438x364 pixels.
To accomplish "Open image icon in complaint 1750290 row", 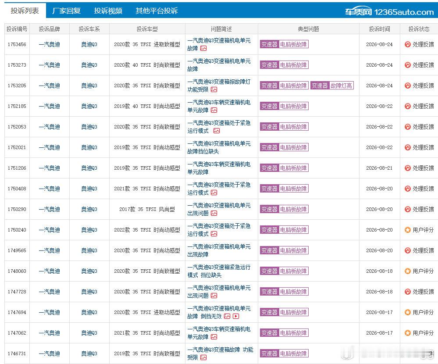I will (214, 213).
